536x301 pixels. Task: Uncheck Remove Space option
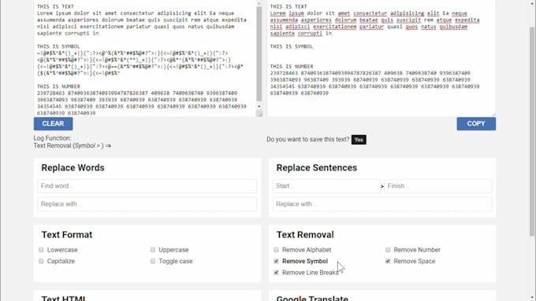pos(388,261)
